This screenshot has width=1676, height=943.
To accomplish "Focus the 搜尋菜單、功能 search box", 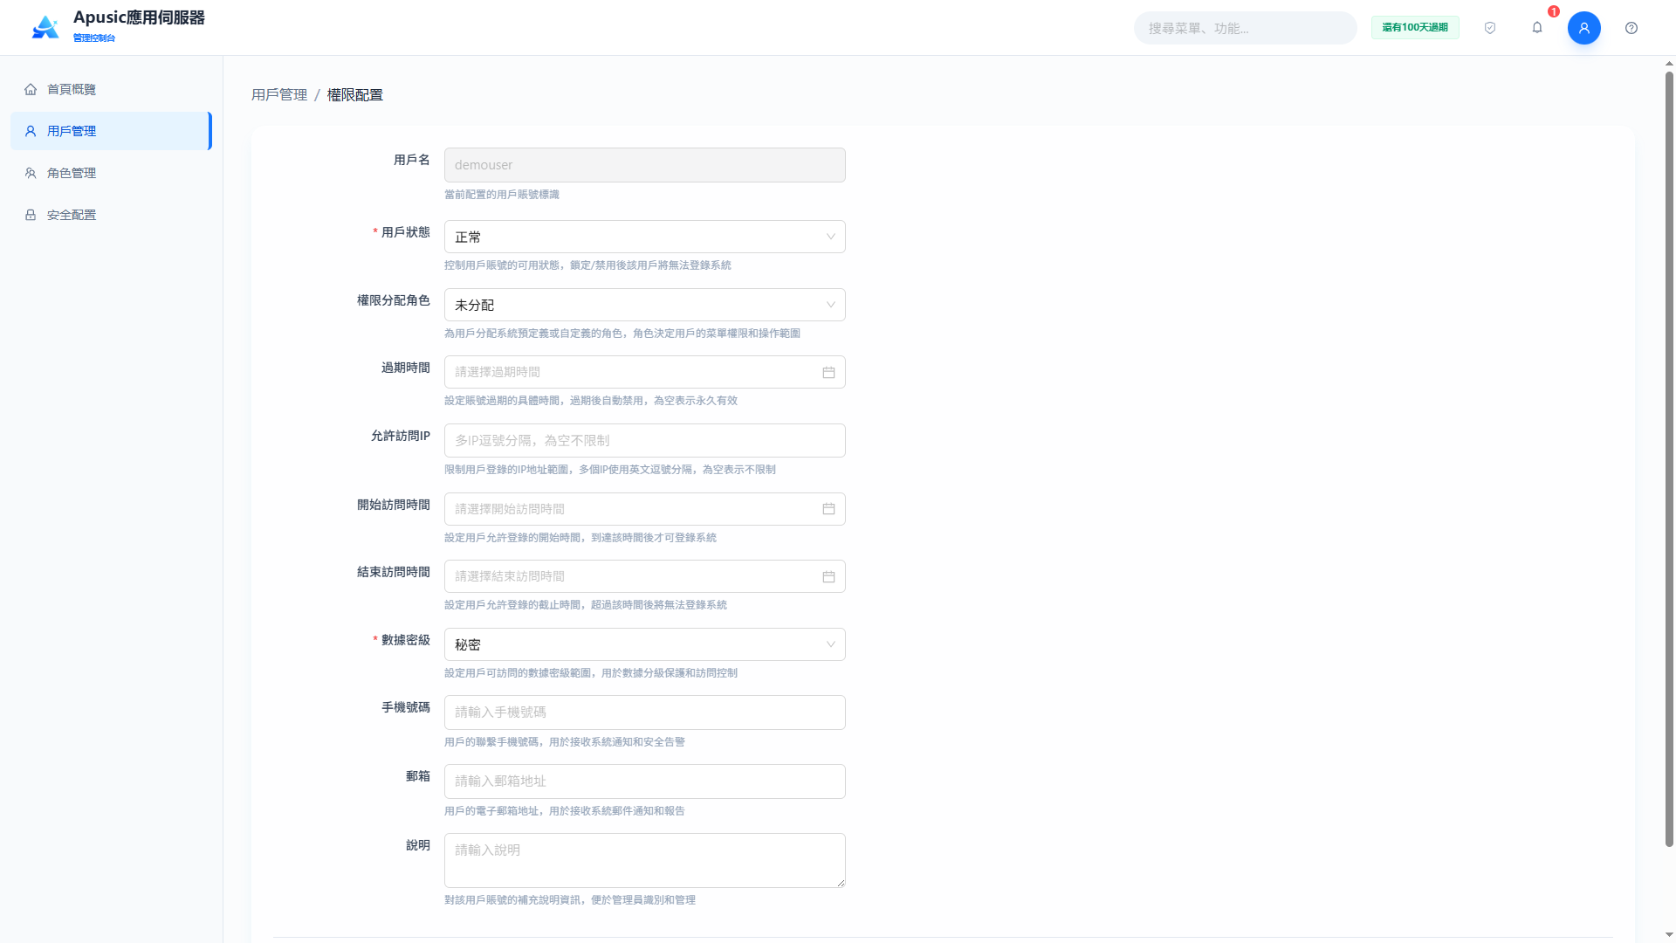I will coord(1245,28).
